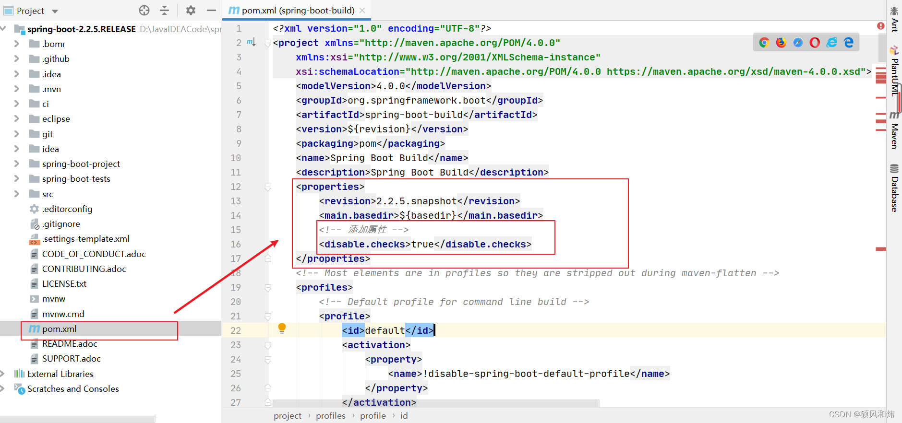Expand the ci folder
Viewport: 902px width, 423px height.
point(17,104)
